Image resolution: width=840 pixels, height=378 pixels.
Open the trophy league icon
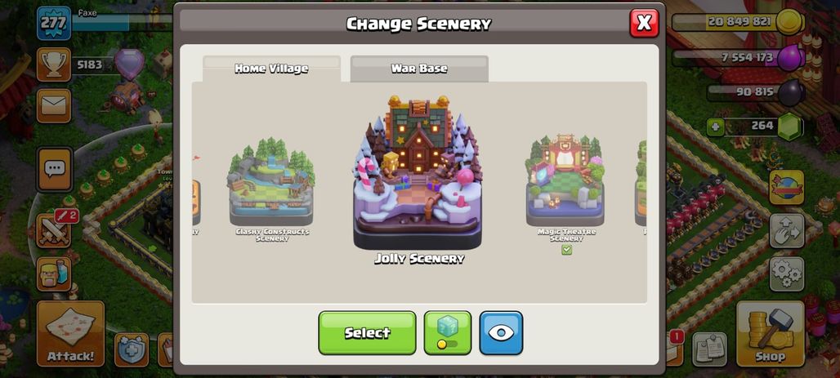tap(54, 64)
